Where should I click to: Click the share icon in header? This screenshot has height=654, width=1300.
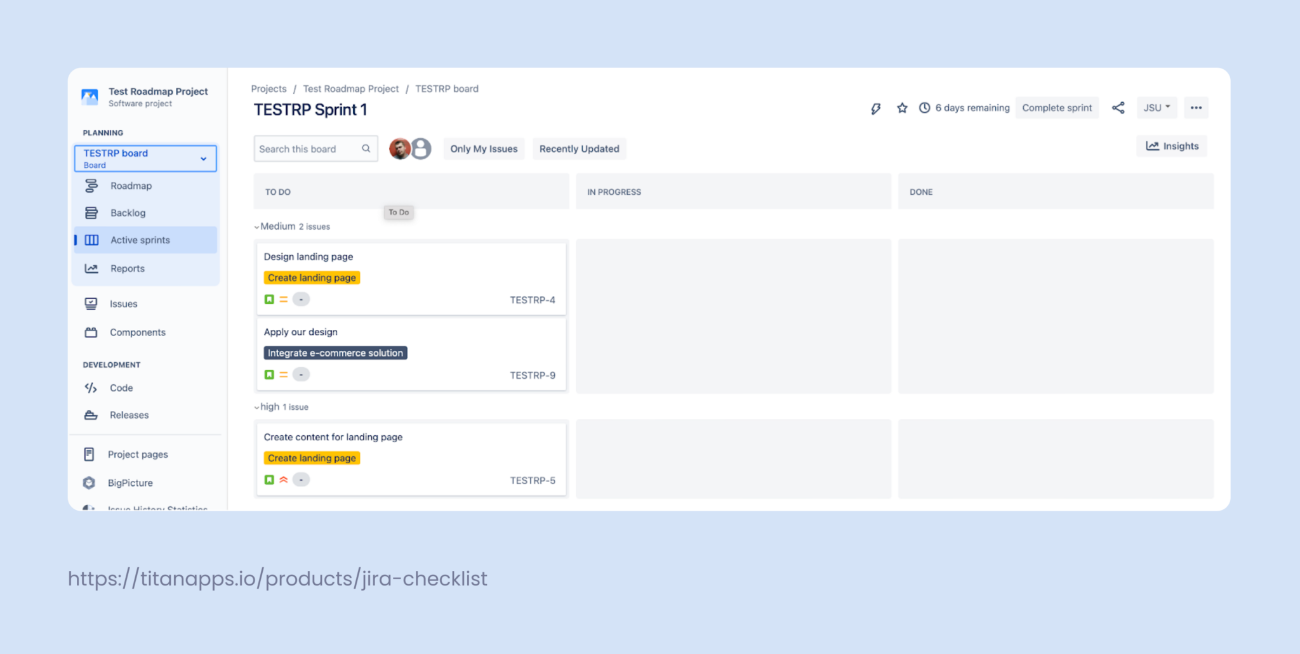click(1118, 108)
